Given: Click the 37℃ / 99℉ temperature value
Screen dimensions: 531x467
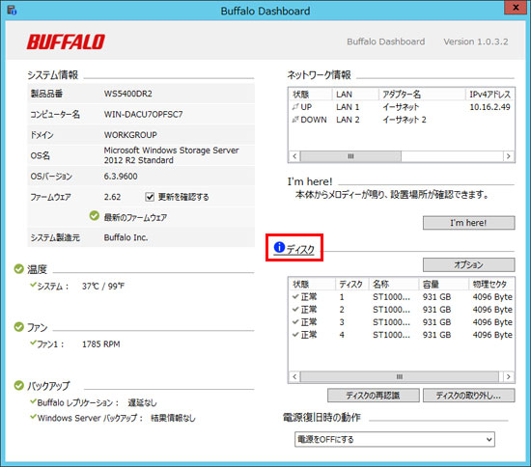Looking at the screenshot, I should pos(103,287).
